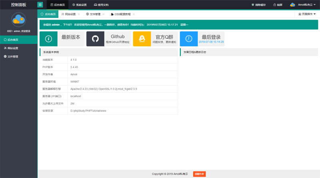Click the Apache/2.4.23 server engine value

104,89
